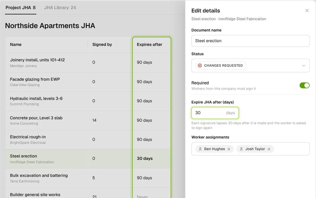Click the 14 signed-by count for Concrete pour
Viewport: 316px width, 198px height.
(x=94, y=120)
